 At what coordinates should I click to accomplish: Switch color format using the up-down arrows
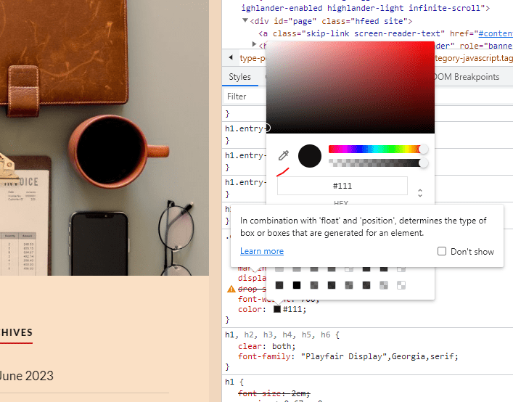tap(420, 193)
